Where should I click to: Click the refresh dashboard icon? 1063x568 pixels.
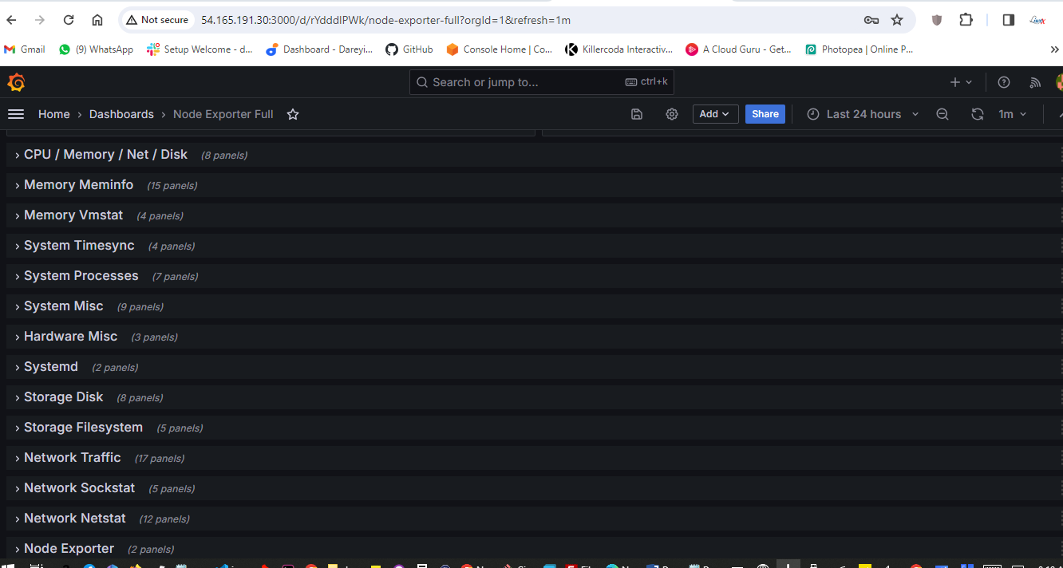click(x=978, y=114)
